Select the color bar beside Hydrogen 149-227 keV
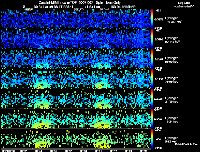The width and height of the screenshot is (200, 152). [x=152, y=19]
